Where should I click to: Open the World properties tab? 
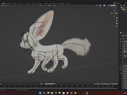[x=120, y=49]
